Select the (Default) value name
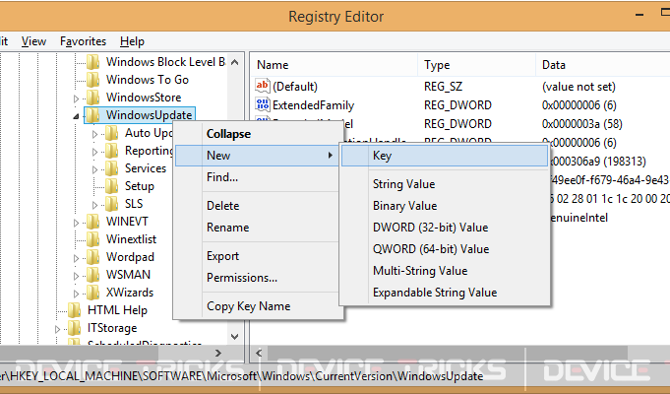The width and height of the screenshot is (670, 394). [295, 87]
